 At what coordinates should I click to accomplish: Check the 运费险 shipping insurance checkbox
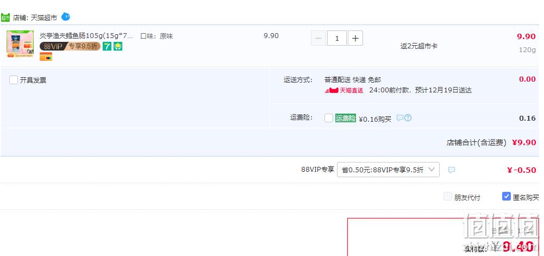click(329, 118)
